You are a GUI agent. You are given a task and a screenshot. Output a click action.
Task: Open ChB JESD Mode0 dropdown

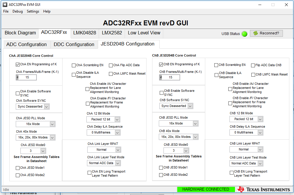pos(176,150)
